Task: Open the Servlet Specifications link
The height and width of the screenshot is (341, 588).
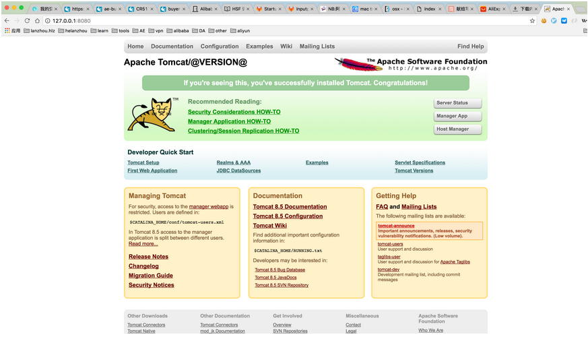Action: coord(420,162)
